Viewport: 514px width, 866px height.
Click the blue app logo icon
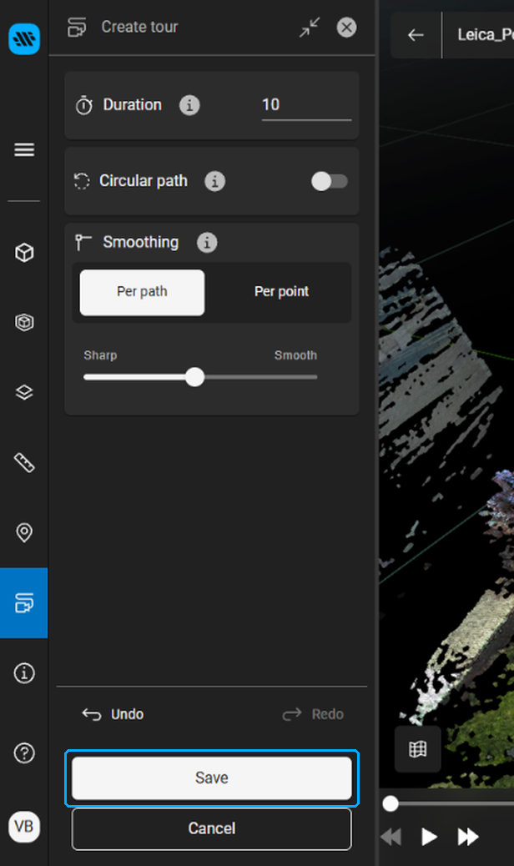tap(24, 38)
